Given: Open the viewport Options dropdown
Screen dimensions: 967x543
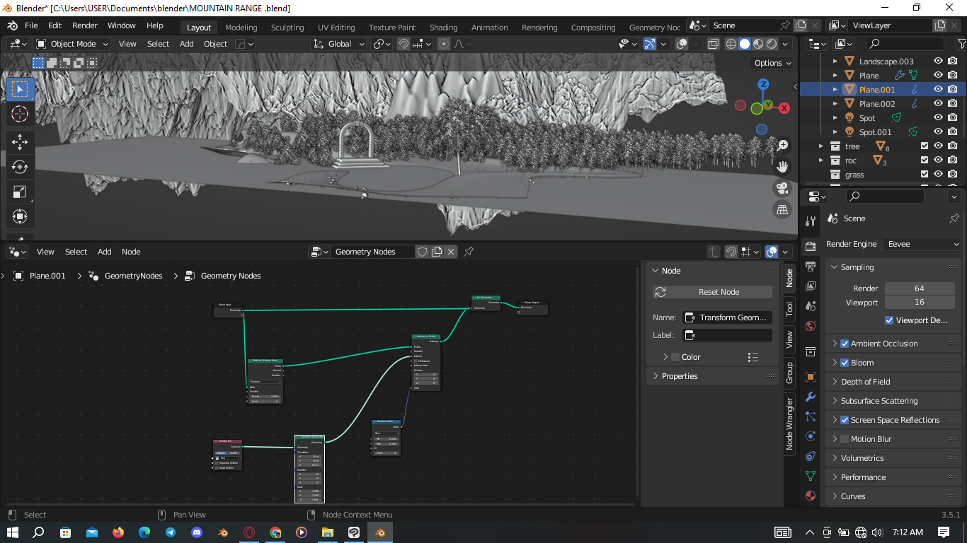Looking at the screenshot, I should tap(772, 63).
